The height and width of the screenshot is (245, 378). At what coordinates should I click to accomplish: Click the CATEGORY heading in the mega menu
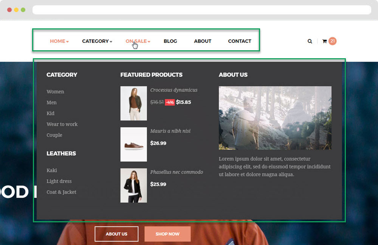pos(62,75)
